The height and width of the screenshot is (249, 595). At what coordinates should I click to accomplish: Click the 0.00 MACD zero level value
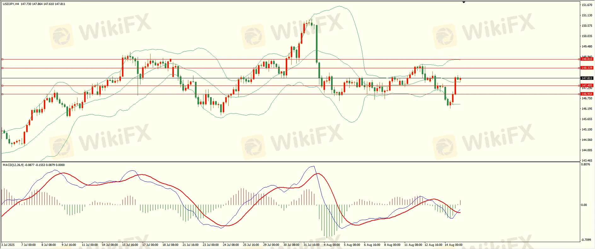[584, 205]
